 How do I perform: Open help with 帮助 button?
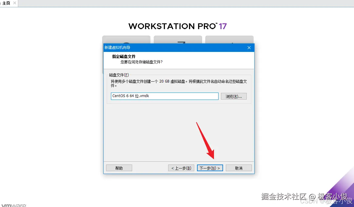pyautogui.click(x=119, y=168)
